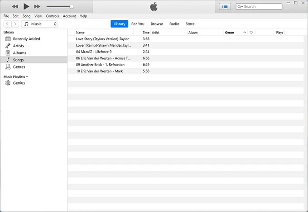Click the Artists microphone icon
This screenshot has height=212, width=308.
8,46
